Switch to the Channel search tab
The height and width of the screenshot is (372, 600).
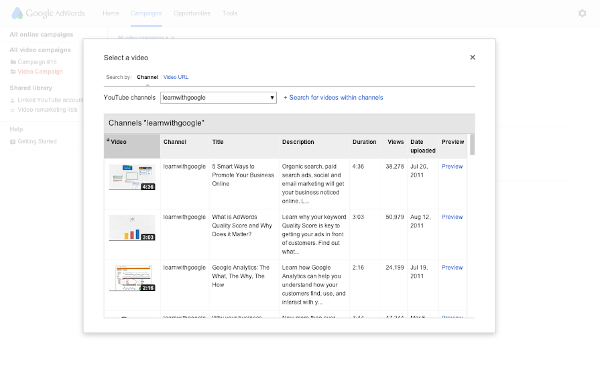147,77
